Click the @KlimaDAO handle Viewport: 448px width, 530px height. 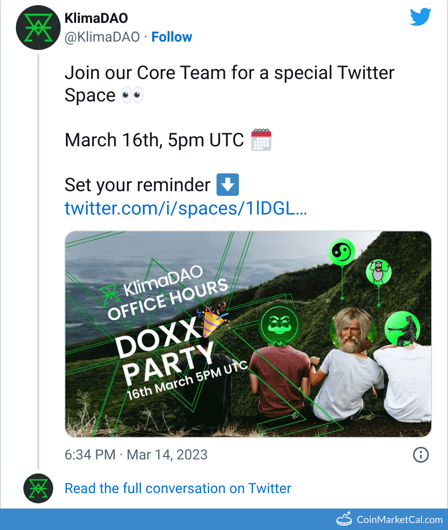(102, 37)
